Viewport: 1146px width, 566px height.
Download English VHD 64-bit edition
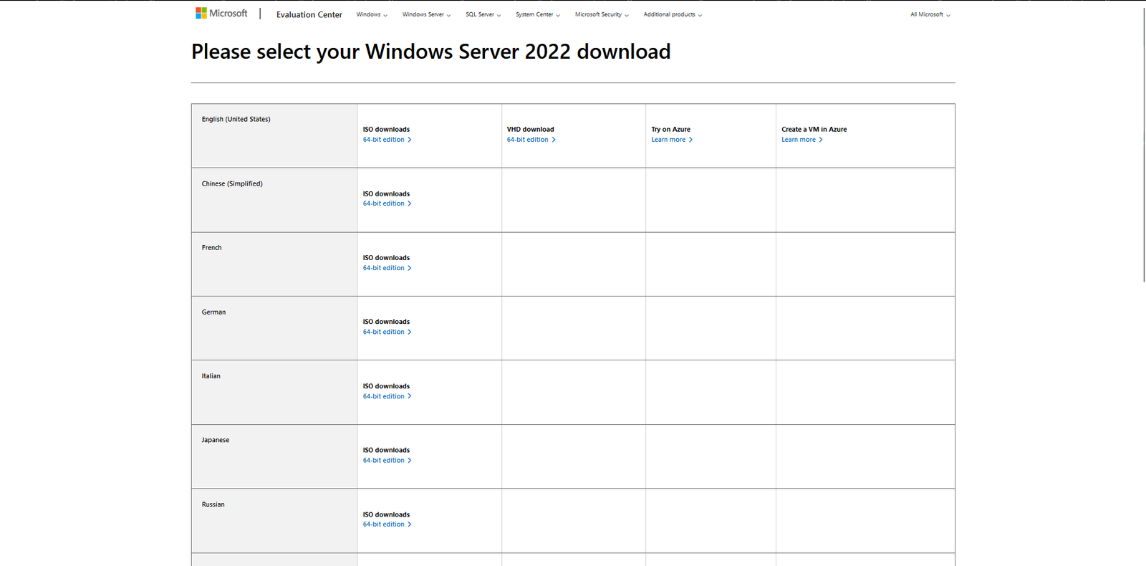[x=531, y=140]
